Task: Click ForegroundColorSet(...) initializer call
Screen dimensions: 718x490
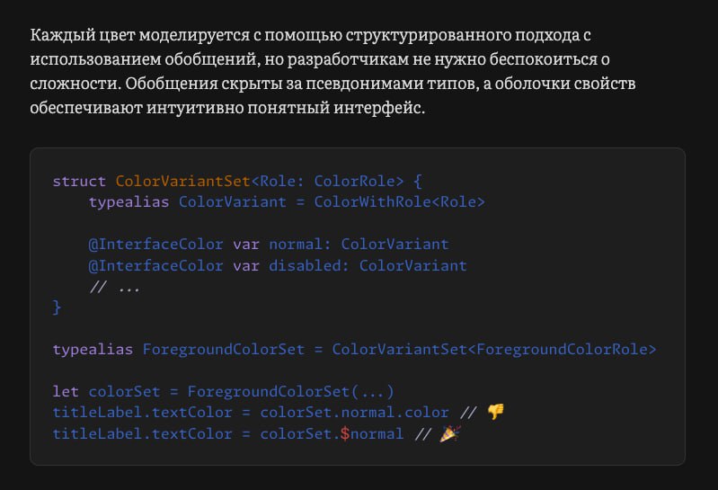Action: coord(291,391)
